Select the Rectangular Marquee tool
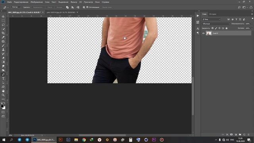254x143 pixels. coord(3,21)
